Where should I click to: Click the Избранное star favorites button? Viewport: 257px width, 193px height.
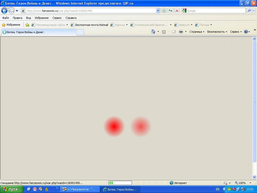pos(11,25)
